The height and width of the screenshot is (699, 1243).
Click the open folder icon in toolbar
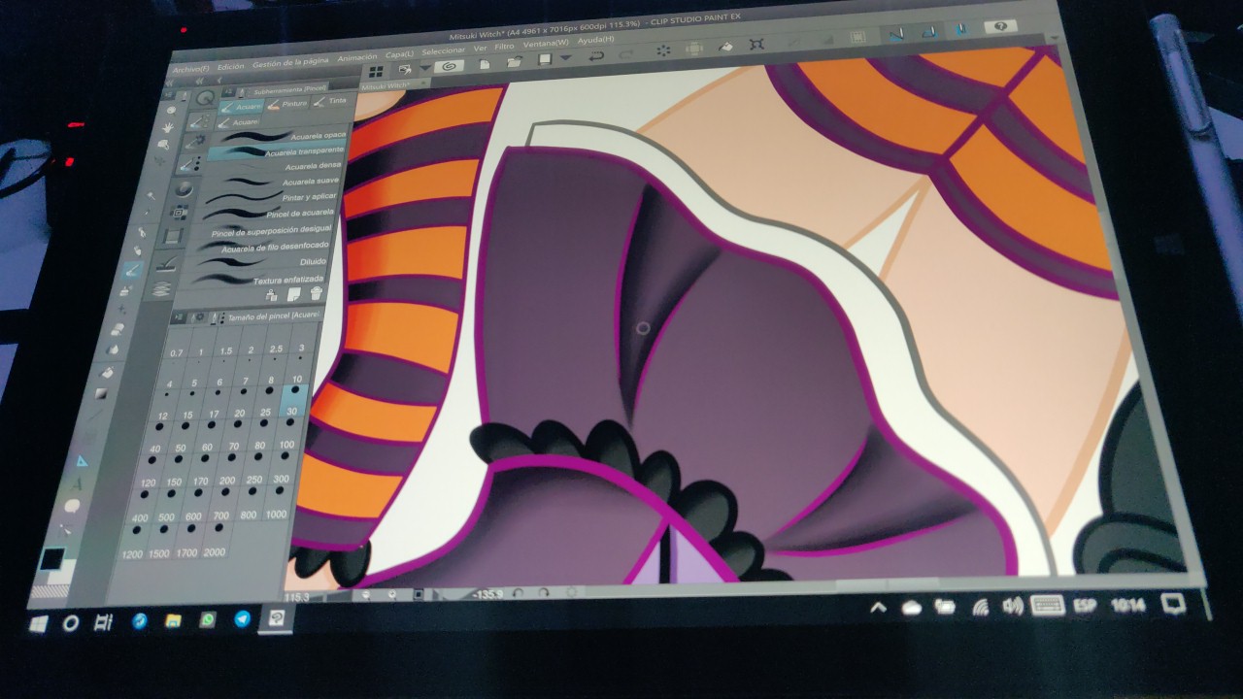(515, 62)
